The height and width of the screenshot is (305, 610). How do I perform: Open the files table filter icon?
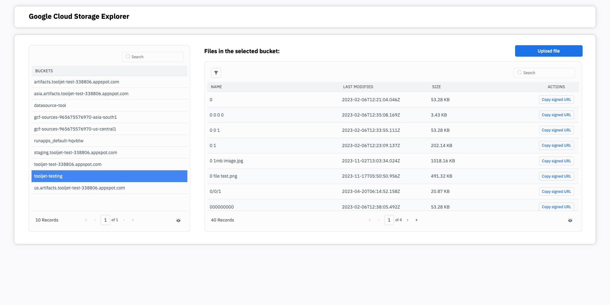click(x=216, y=73)
